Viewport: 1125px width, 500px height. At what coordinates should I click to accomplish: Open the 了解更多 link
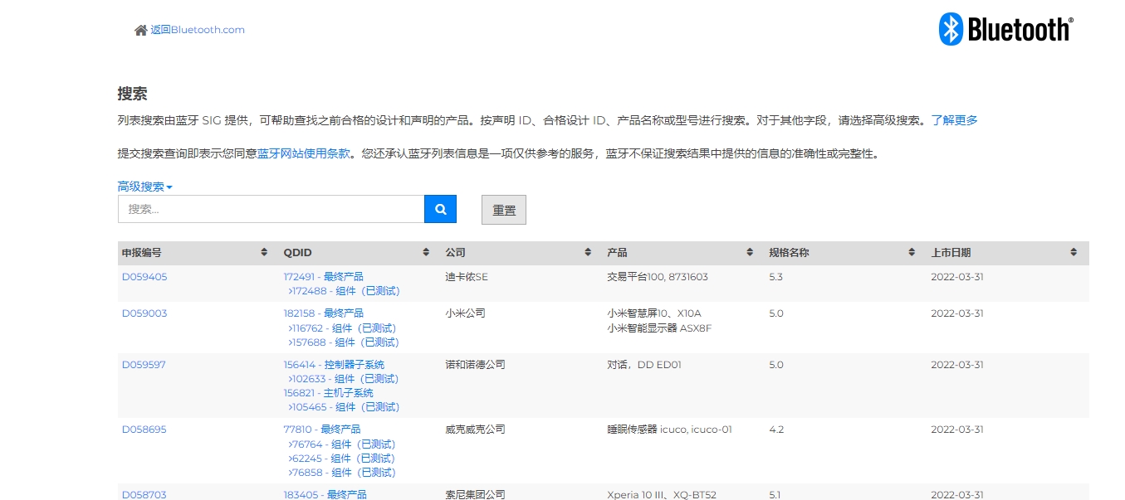tap(954, 120)
